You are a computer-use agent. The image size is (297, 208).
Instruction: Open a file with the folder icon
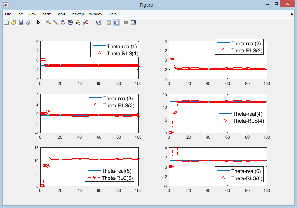[x=13, y=22]
